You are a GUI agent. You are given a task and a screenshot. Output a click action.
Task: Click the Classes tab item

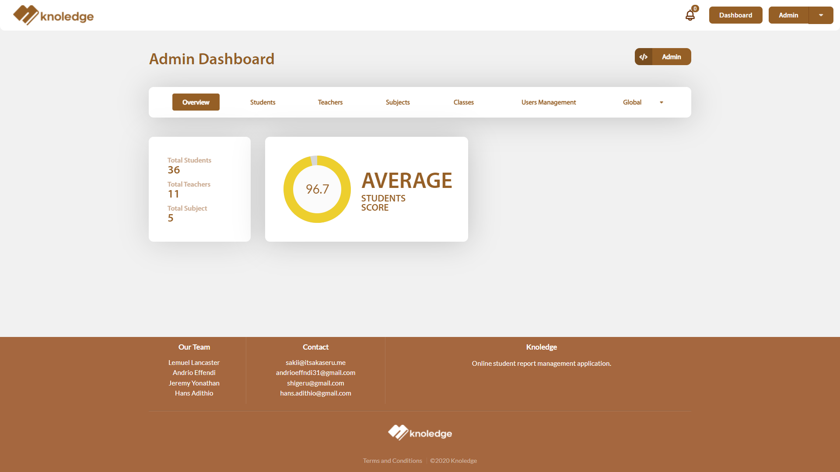(464, 102)
